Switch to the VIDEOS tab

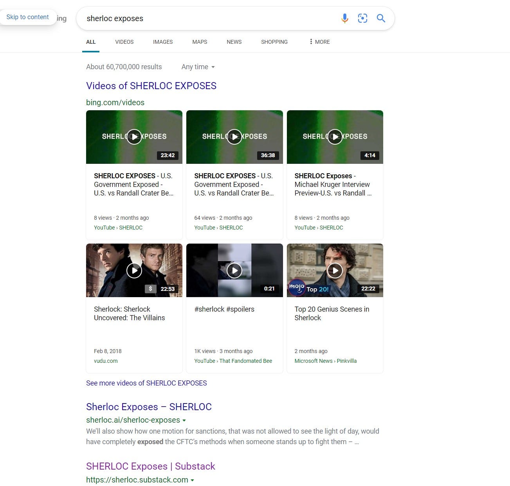[124, 42]
